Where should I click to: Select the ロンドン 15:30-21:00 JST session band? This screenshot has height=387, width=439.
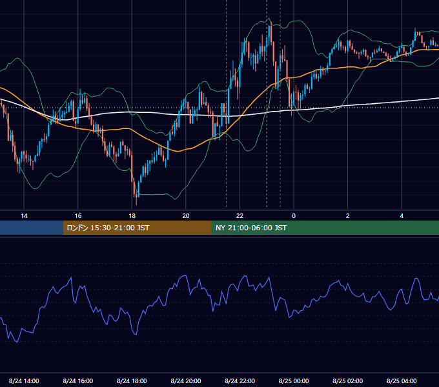[x=137, y=228]
